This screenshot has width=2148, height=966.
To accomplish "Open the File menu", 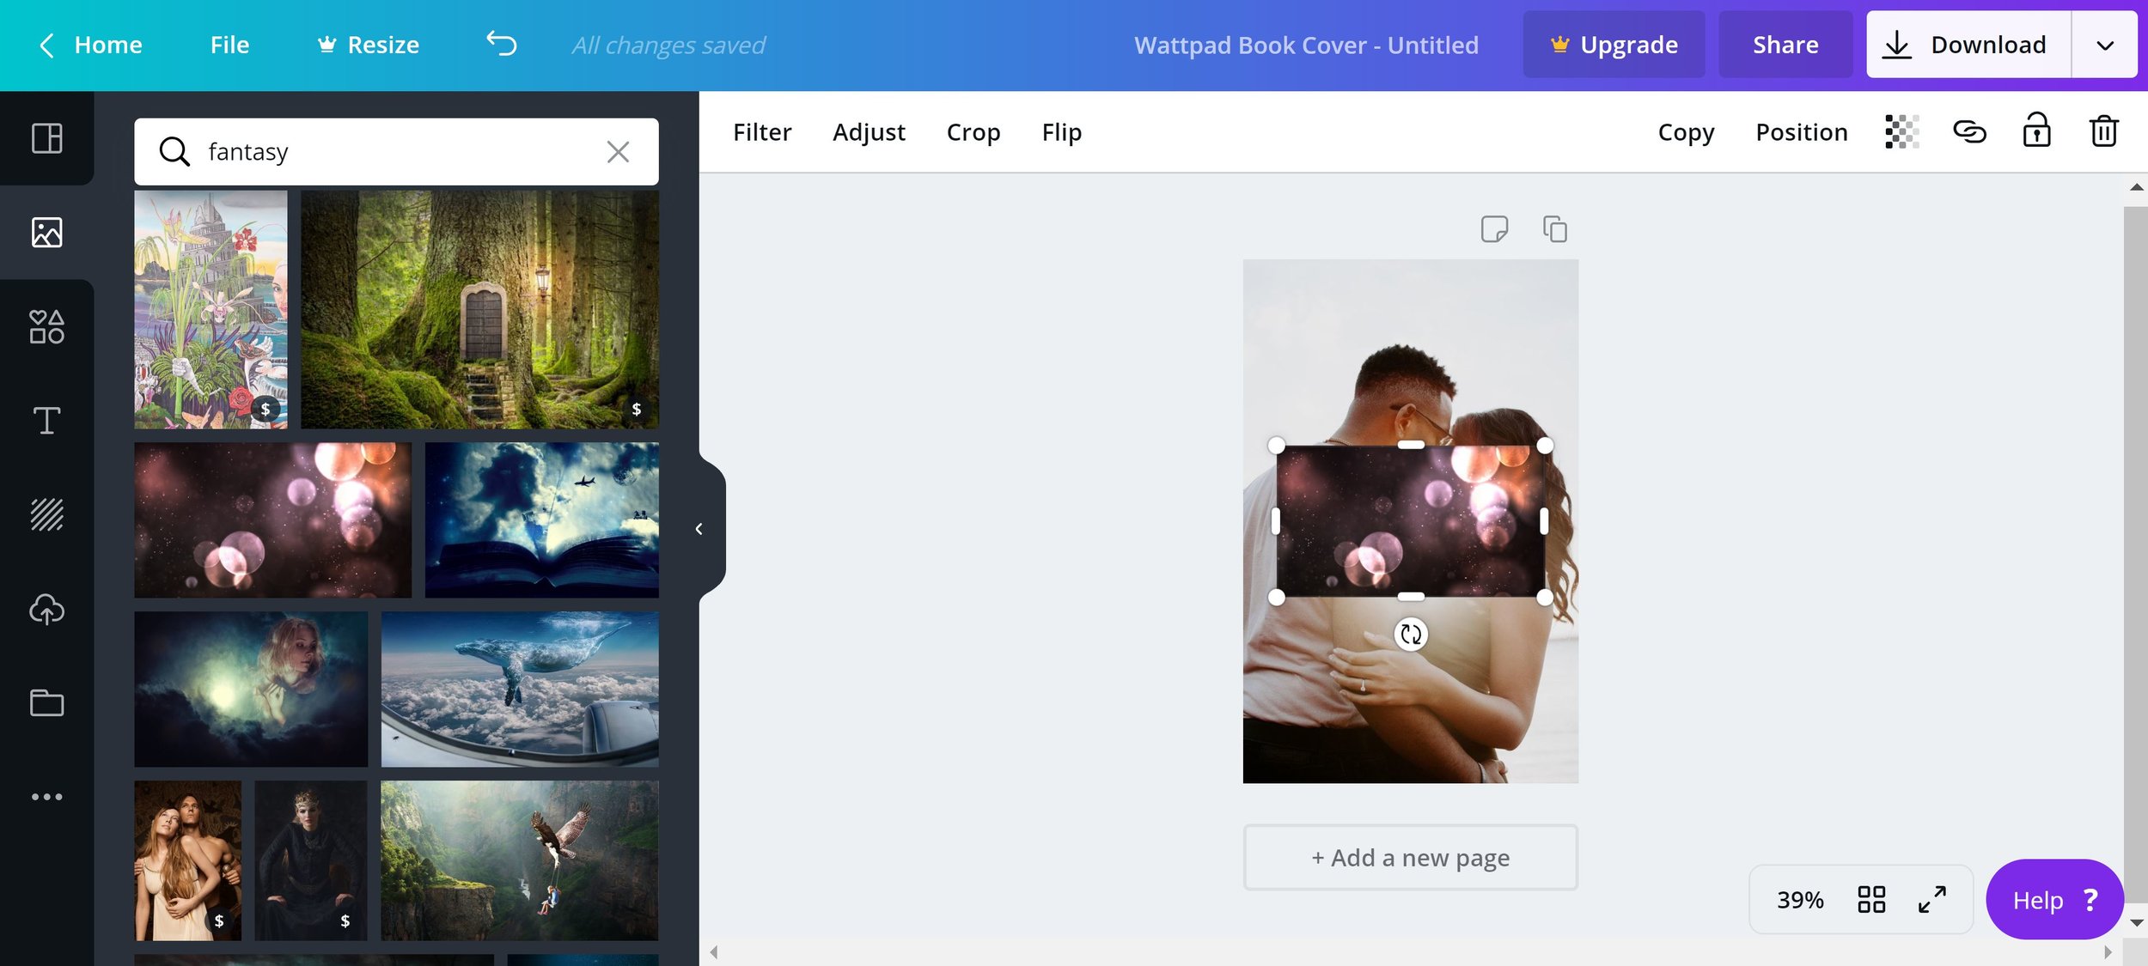I will [x=229, y=45].
